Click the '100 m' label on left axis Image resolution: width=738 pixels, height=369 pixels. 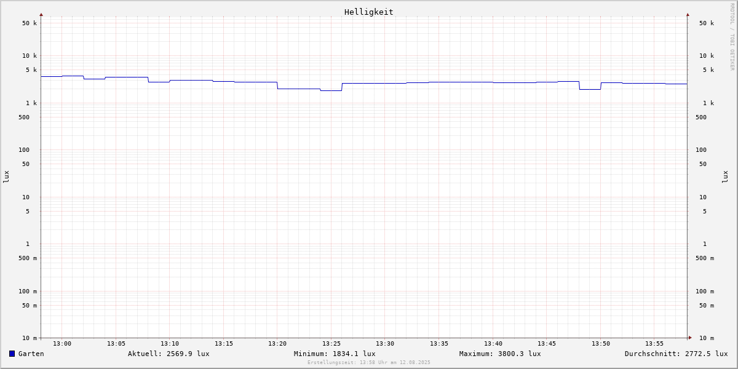[x=28, y=292]
